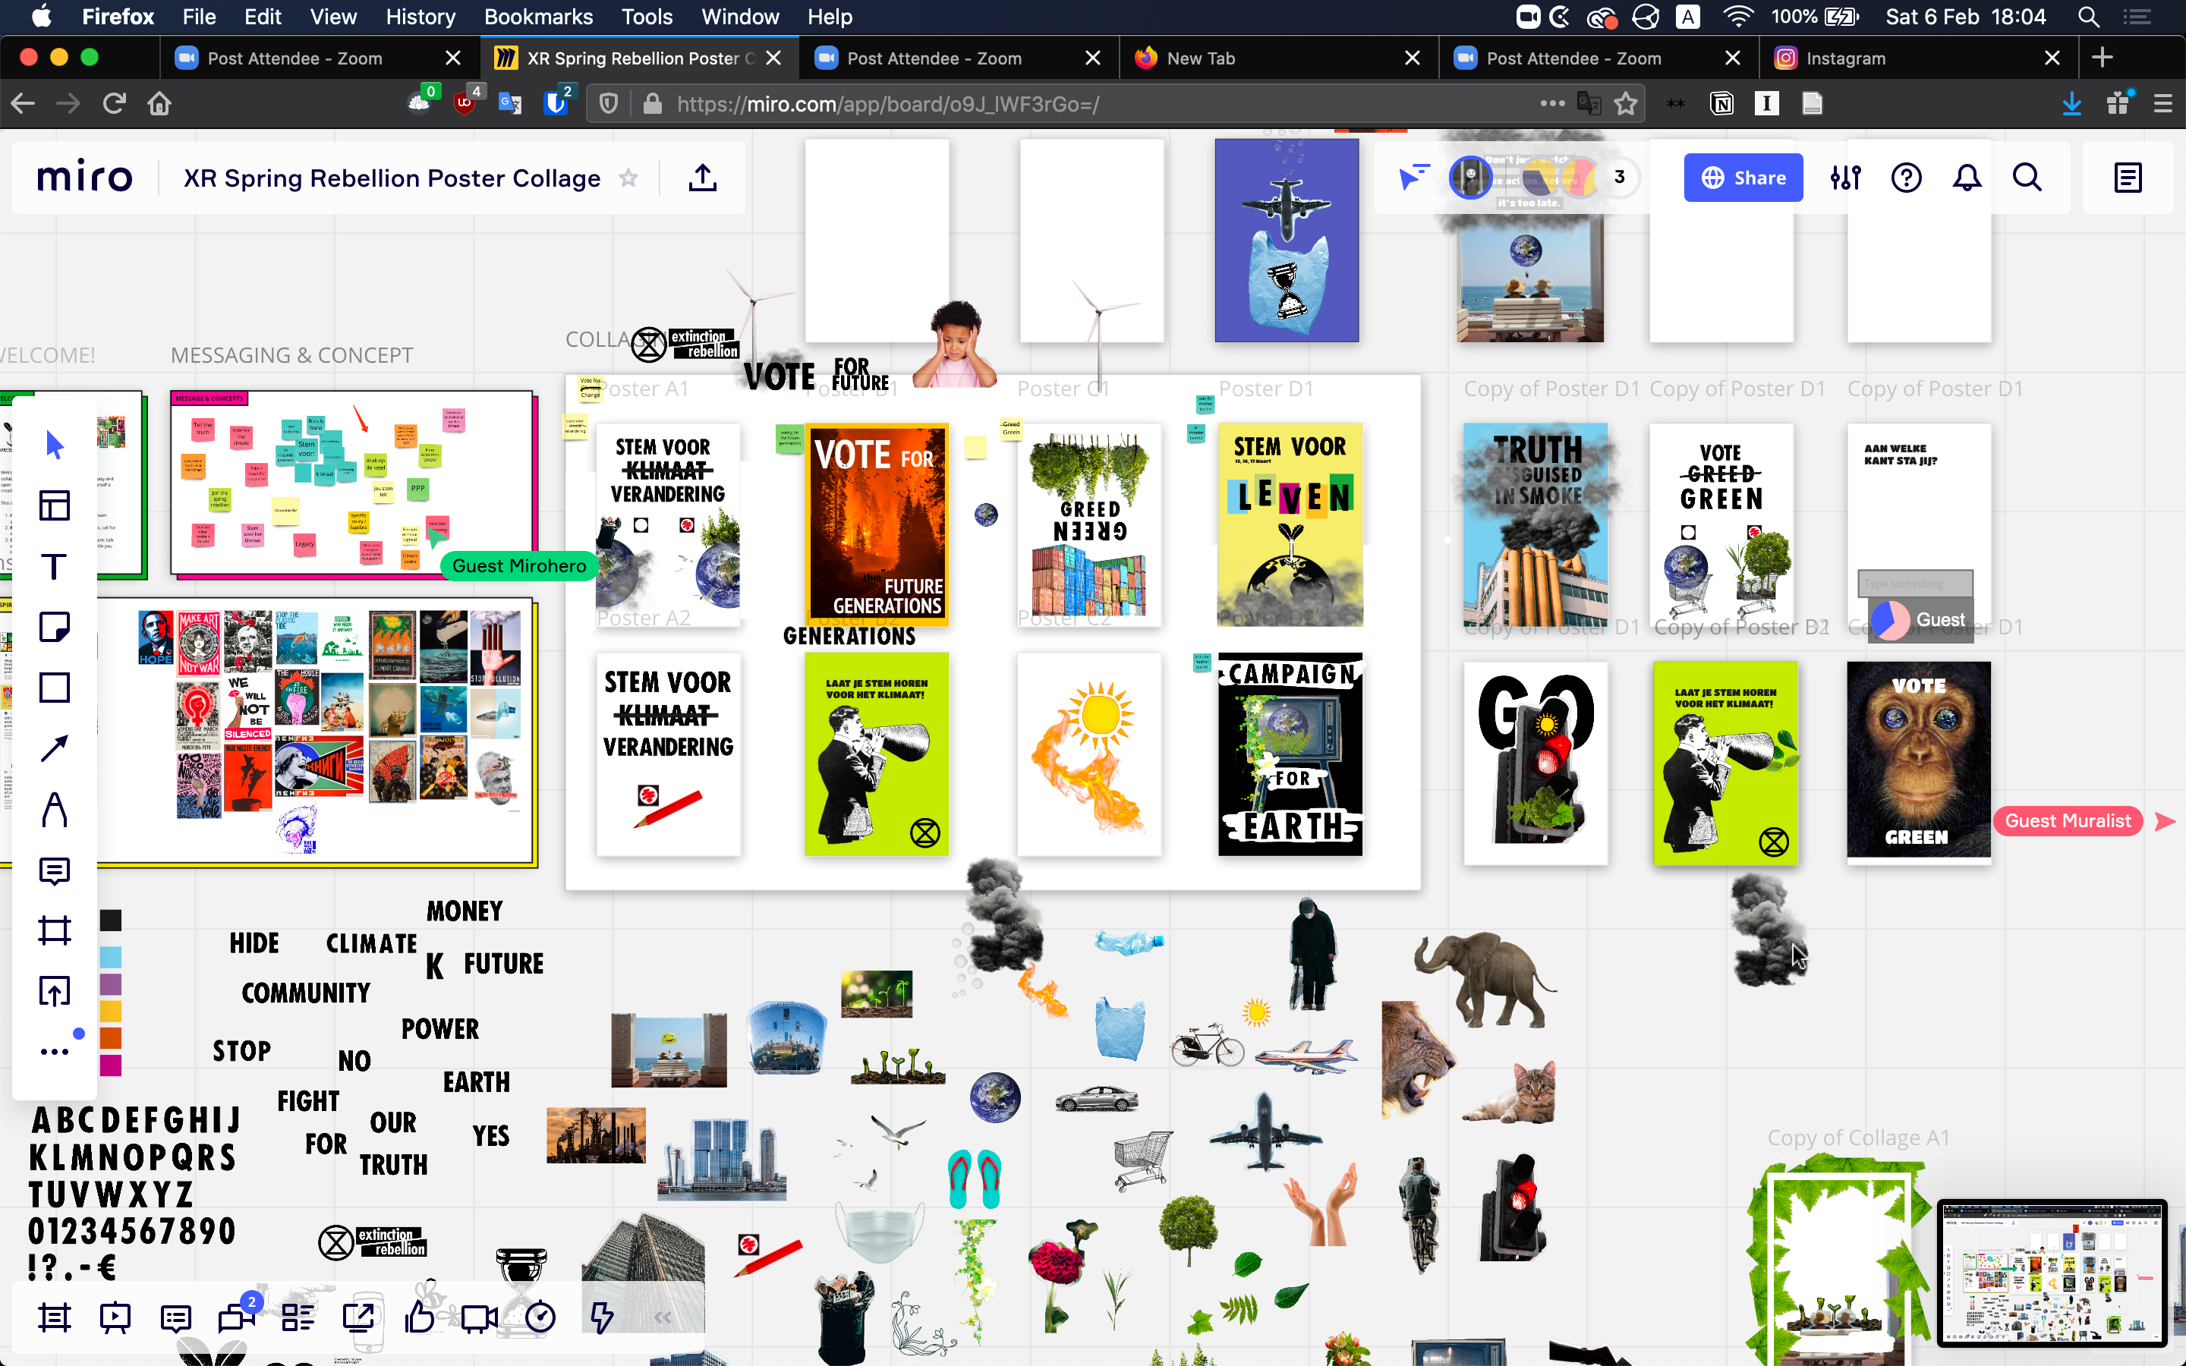The height and width of the screenshot is (1366, 2186).
Task: Open voting thumbs-up tool
Action: click(419, 1318)
